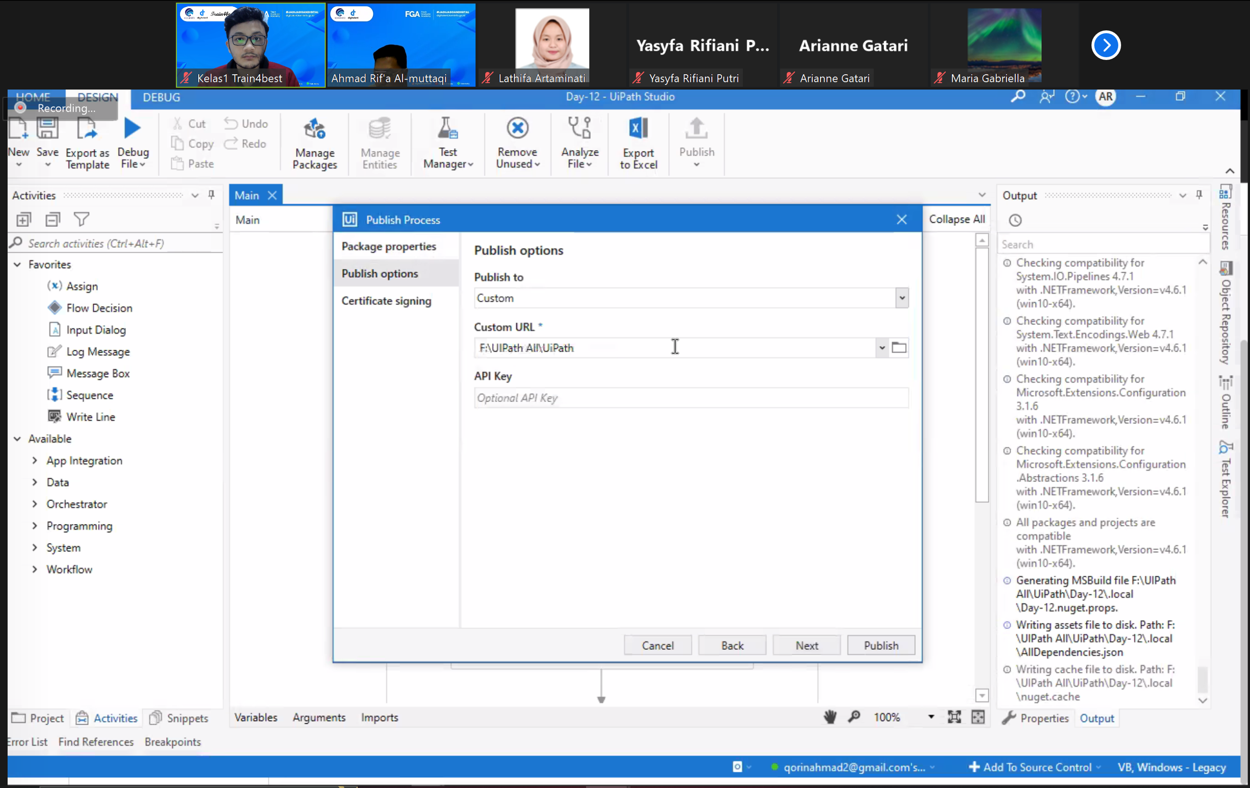
Task: Click the pan hand tool icon
Action: pyautogui.click(x=830, y=717)
